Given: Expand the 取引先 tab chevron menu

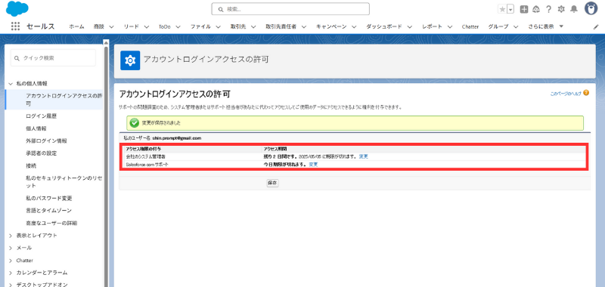Looking at the screenshot, I should coord(253,27).
